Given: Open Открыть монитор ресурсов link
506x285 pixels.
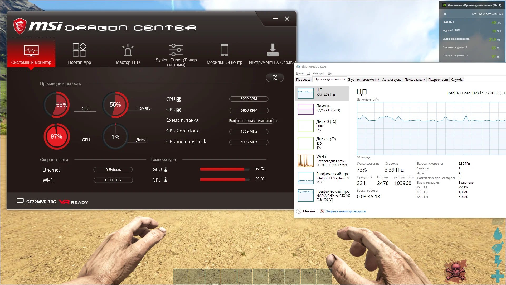Looking at the screenshot, I should 345,211.
